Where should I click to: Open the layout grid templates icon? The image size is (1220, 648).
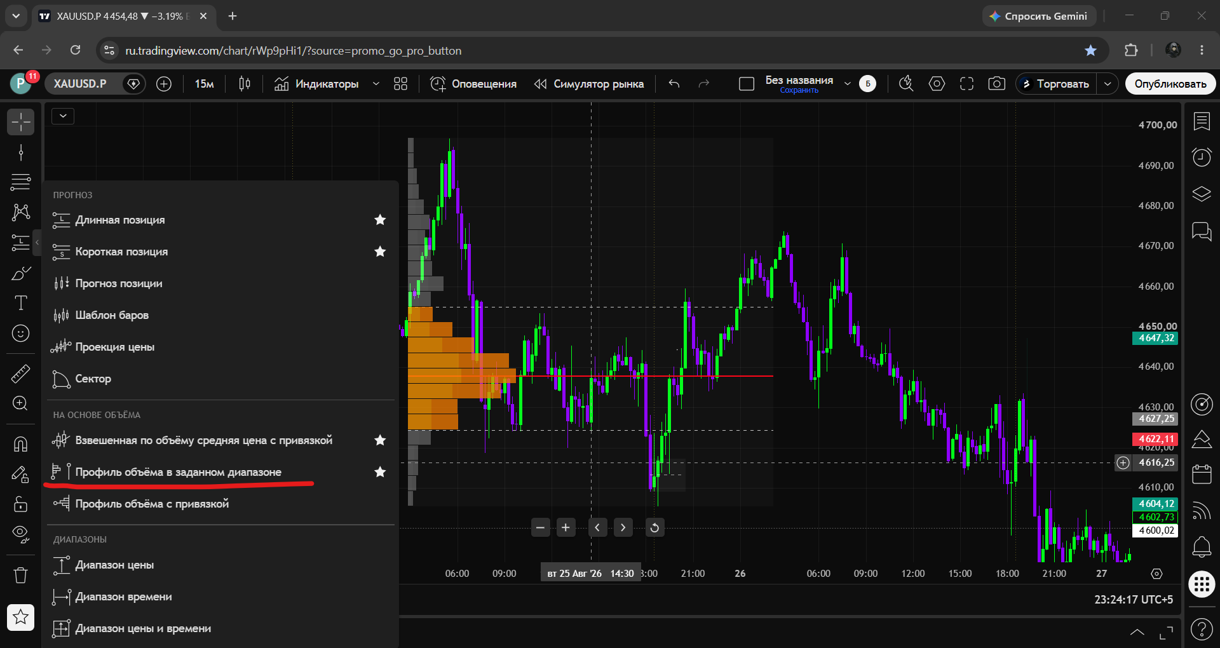pyautogui.click(x=400, y=84)
